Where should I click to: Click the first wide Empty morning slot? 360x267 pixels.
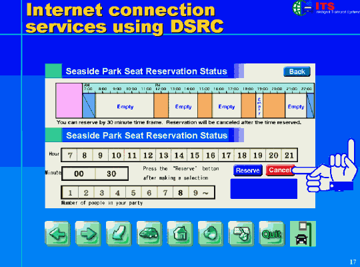click(x=125, y=105)
